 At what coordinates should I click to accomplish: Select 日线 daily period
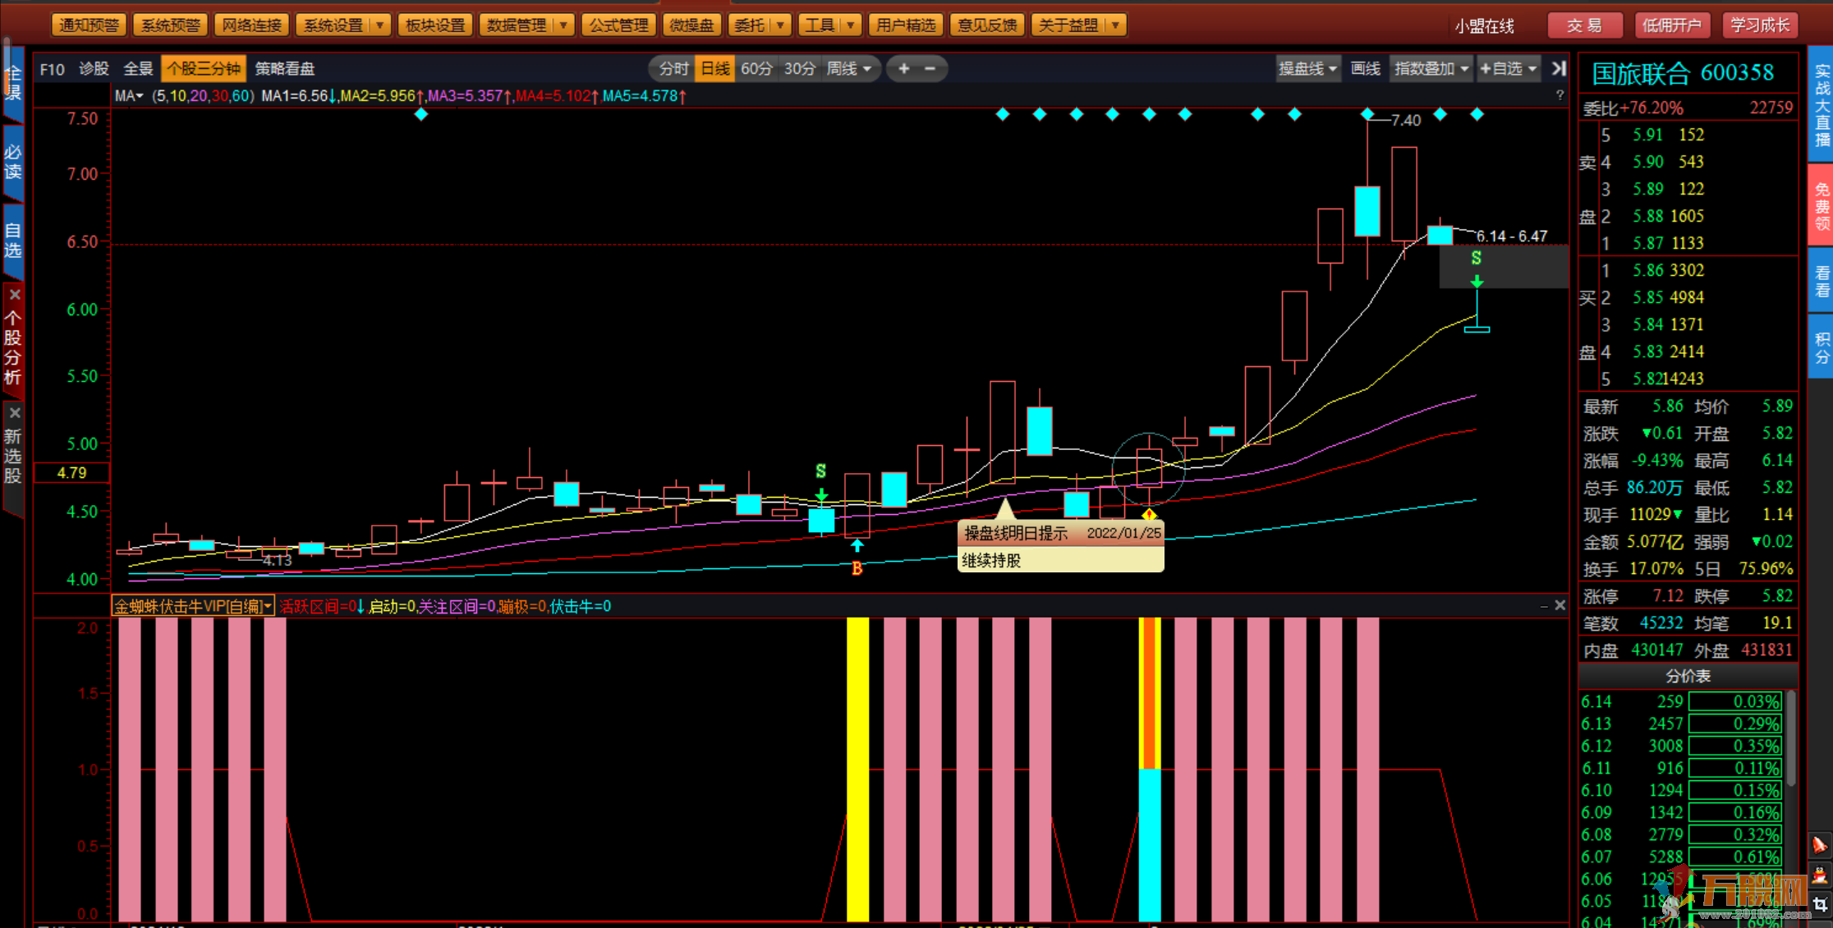(x=715, y=69)
